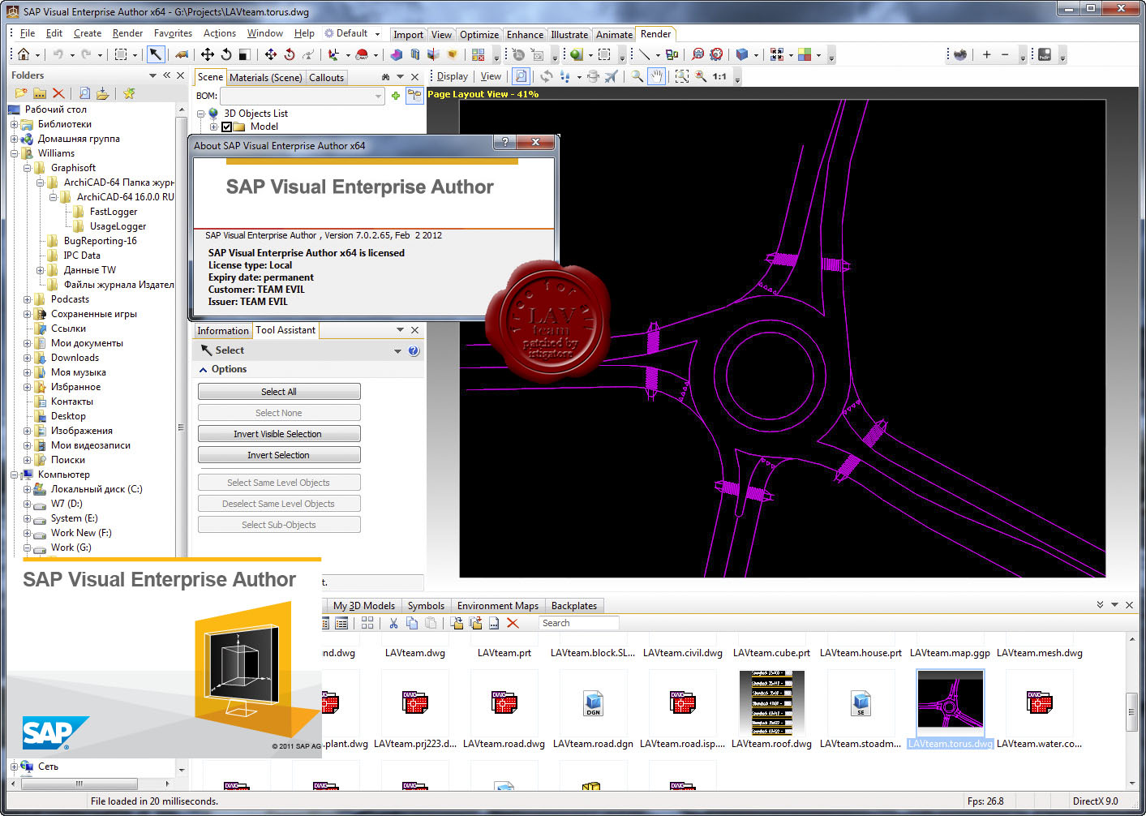The width and height of the screenshot is (1146, 816).
Task: Open the Home icon dropdown arrow
Action: click(37, 55)
